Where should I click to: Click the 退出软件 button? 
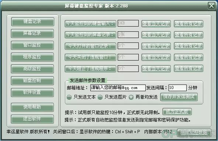click(x=32, y=119)
